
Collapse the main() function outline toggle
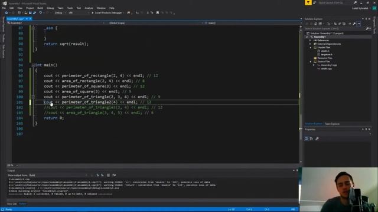pyautogui.click(x=33, y=65)
